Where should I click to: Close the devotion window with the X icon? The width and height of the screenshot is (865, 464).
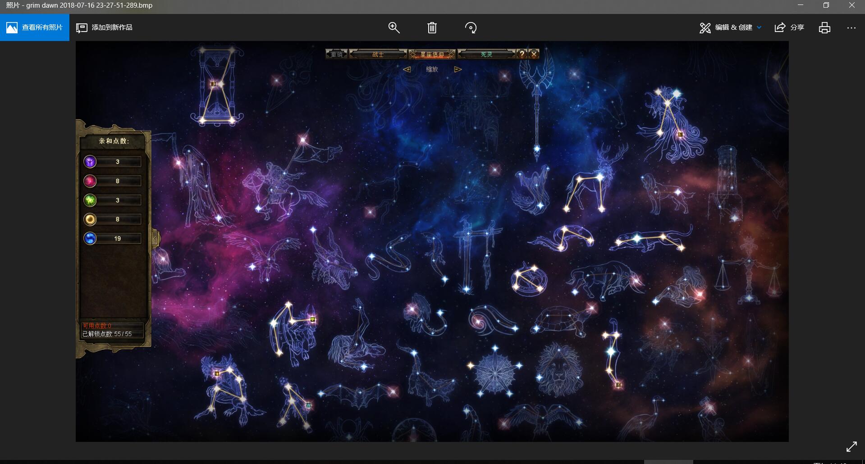534,54
